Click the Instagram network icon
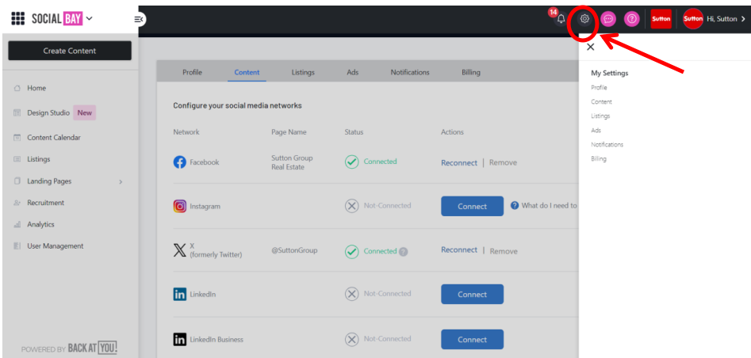The image size is (751, 358). coord(179,206)
